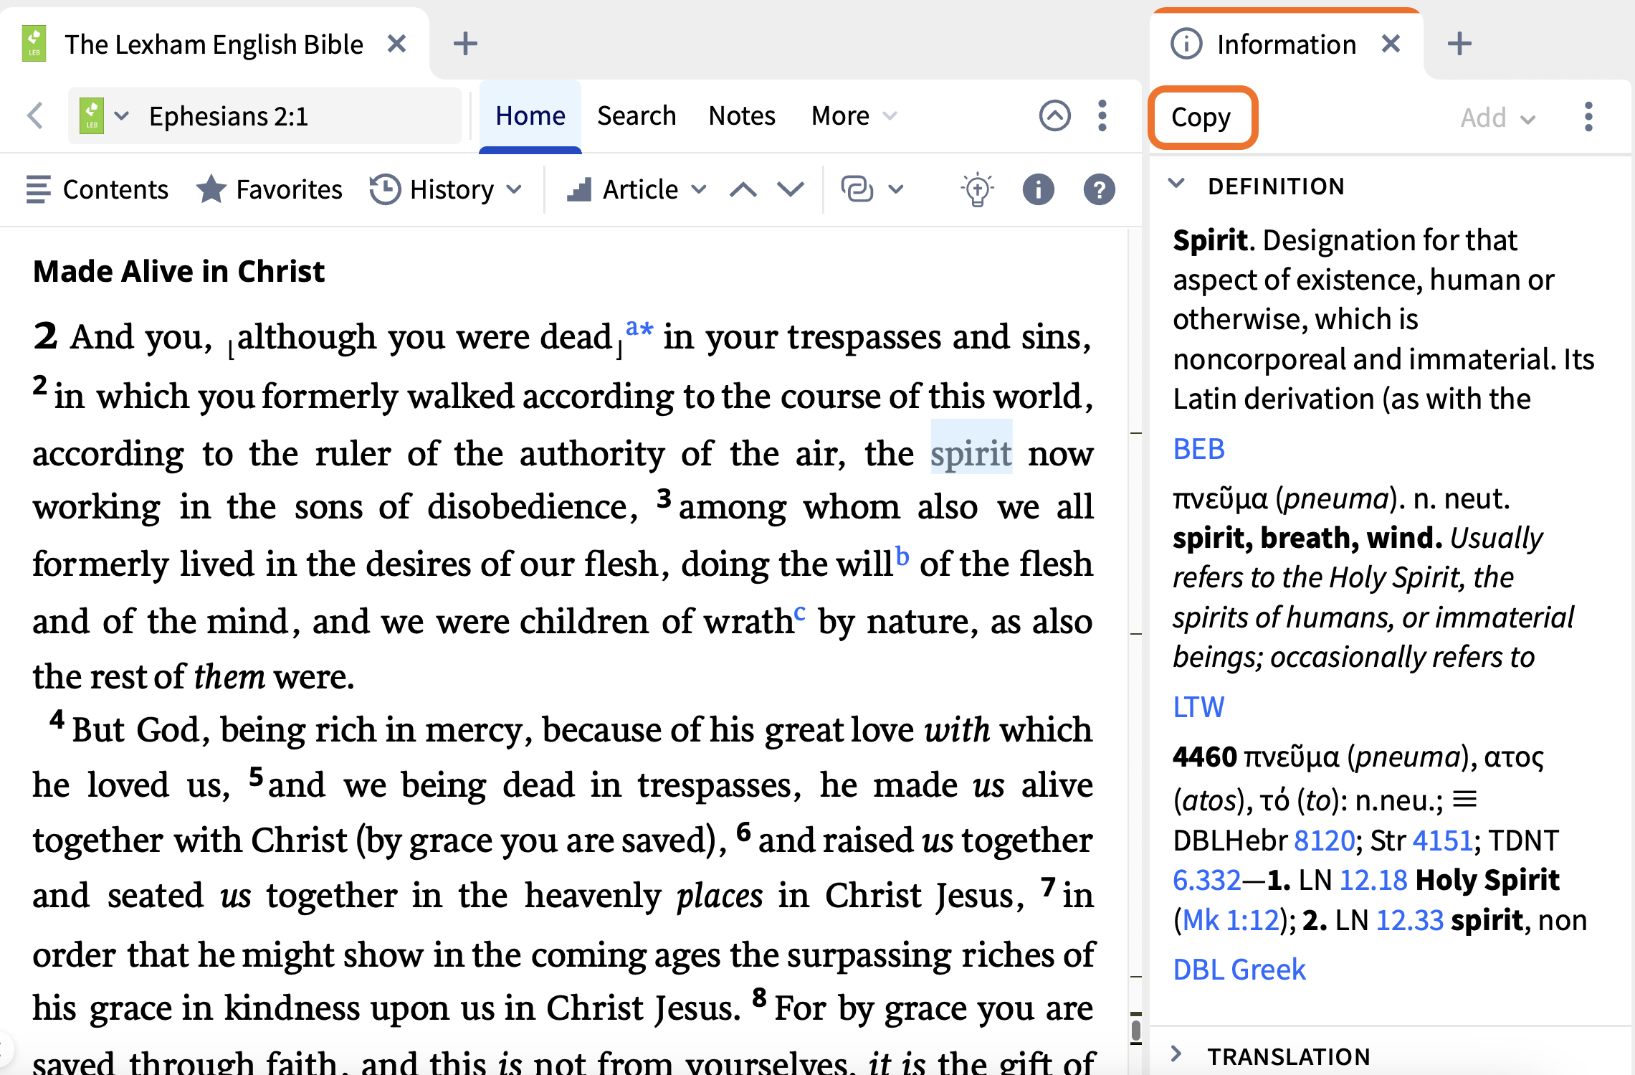
Task: Click the word 'trespasses' in verse 1
Action: (x=864, y=337)
